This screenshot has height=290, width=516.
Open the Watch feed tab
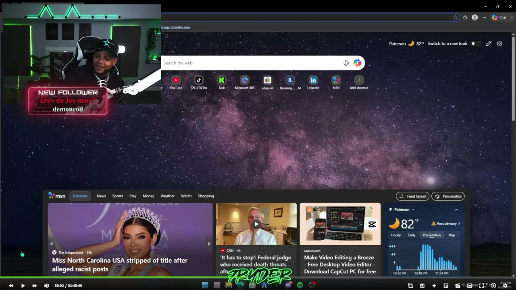tap(186, 196)
